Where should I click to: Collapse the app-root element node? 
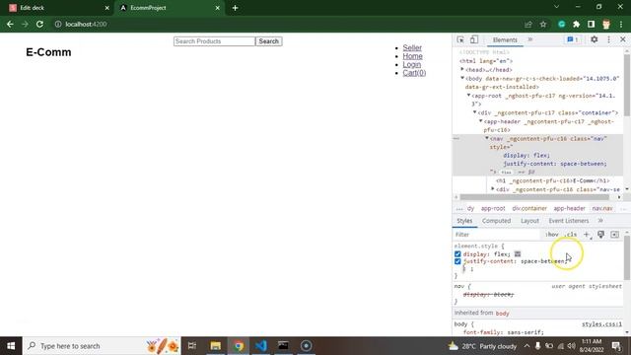(469, 96)
